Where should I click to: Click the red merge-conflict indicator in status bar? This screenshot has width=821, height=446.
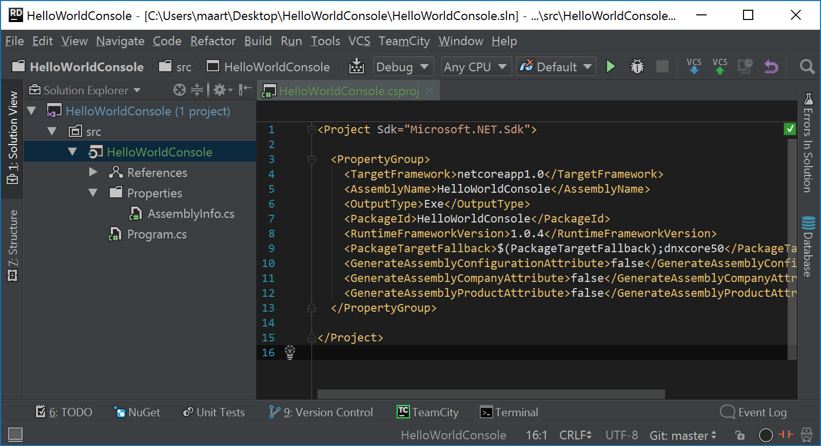click(786, 435)
